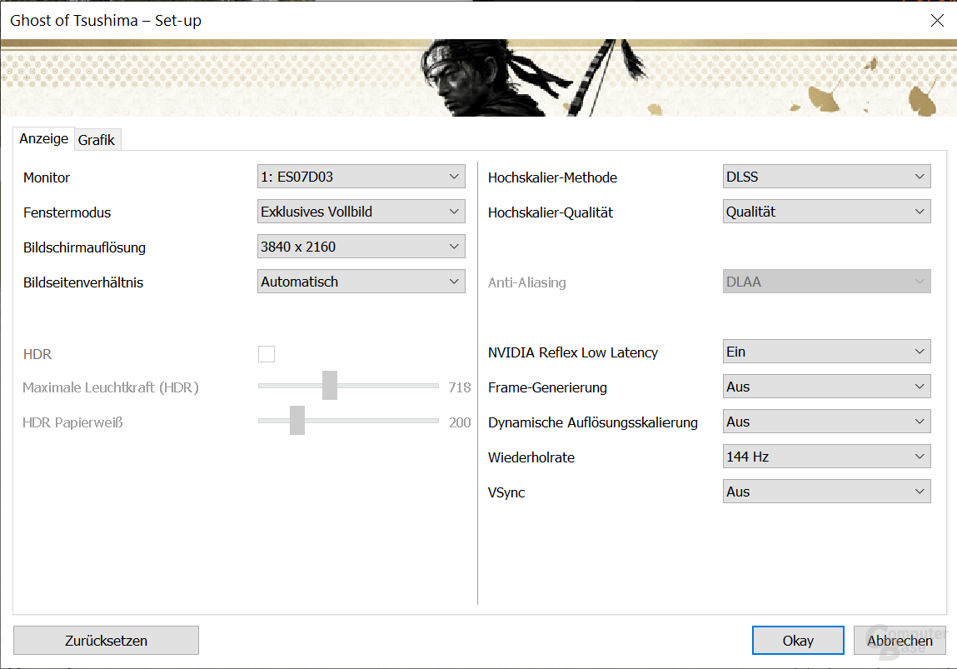Click the value 718 beside the brightness slider

pyautogui.click(x=460, y=387)
